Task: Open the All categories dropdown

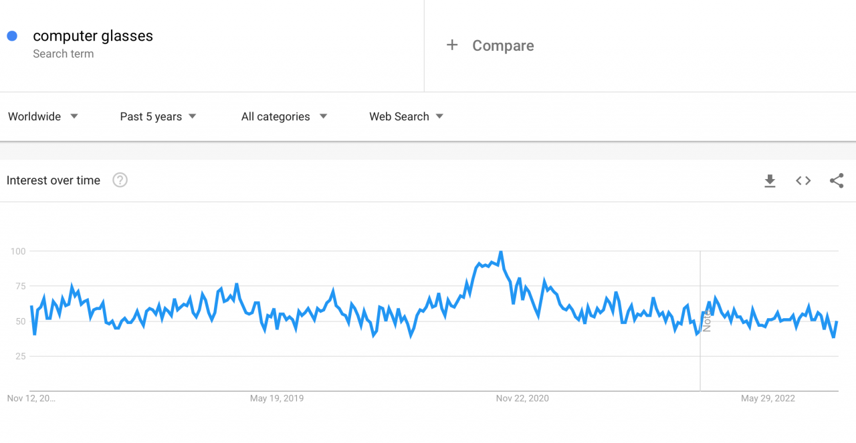Action: tap(284, 116)
